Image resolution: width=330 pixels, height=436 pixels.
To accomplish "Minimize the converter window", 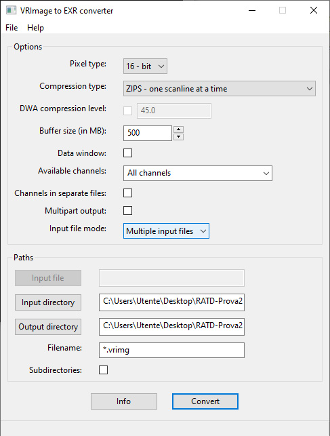I will pyautogui.click(x=252, y=10).
